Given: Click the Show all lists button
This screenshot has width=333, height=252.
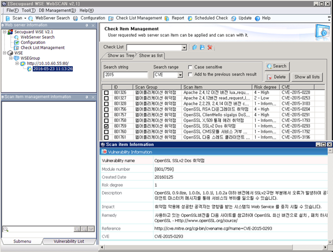Looking at the screenshot, I should point(307,77).
